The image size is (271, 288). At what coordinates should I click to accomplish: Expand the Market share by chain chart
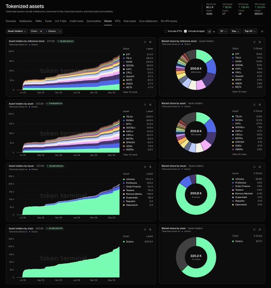click(254, 230)
